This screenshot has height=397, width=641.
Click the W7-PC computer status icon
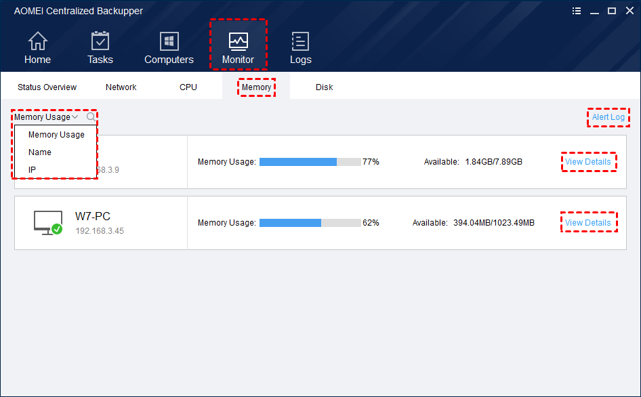(48, 223)
